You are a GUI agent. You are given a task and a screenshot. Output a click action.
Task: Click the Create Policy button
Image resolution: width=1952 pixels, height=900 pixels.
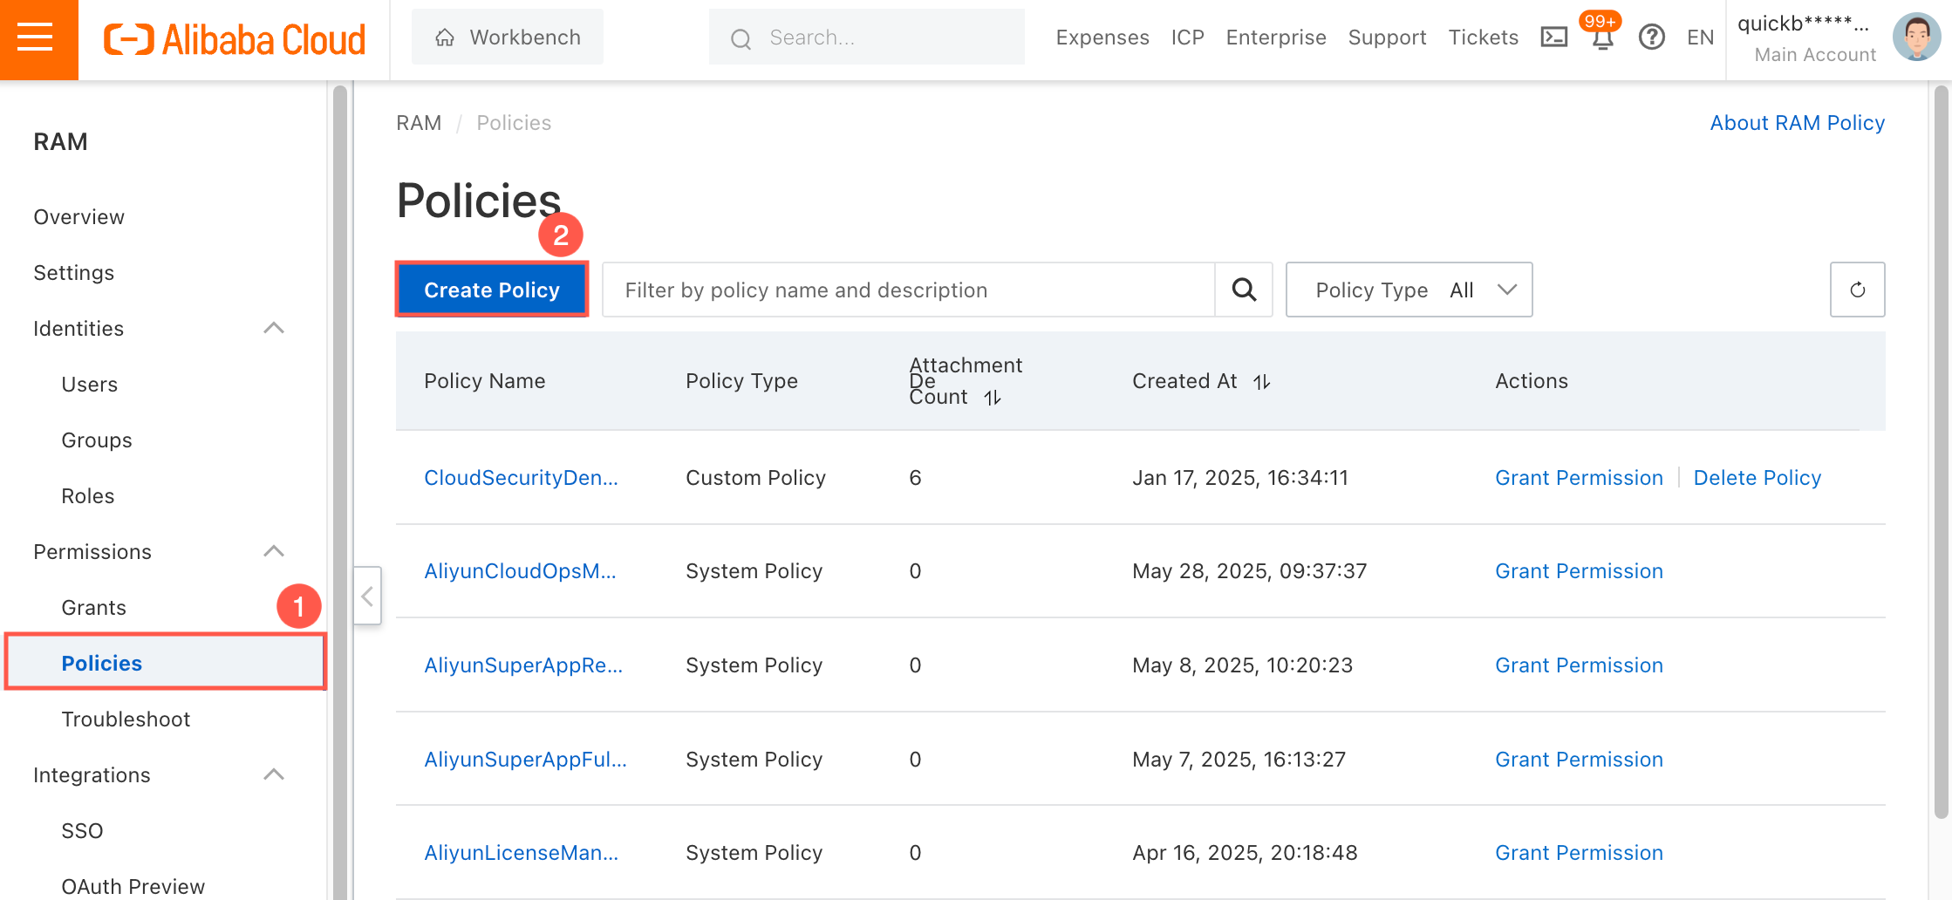click(x=492, y=290)
